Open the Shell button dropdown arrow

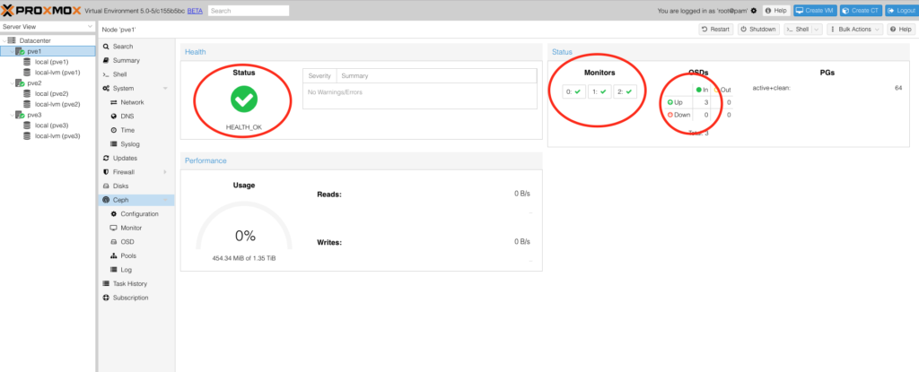point(817,30)
